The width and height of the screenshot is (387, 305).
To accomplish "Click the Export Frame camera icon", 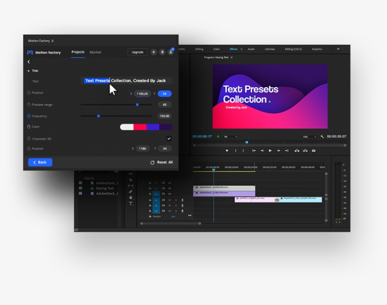I will (x=313, y=151).
